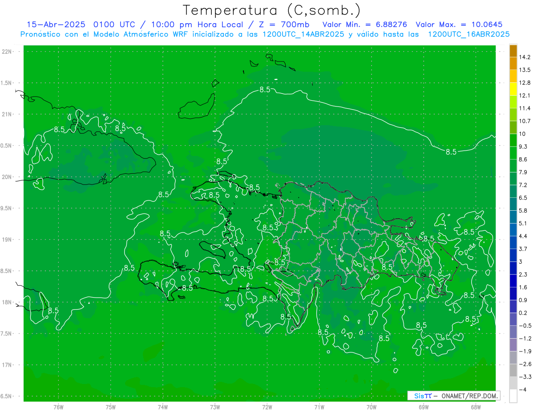Click the '17N' latitude label
This screenshot has width=534, height=413.
(x=7, y=365)
